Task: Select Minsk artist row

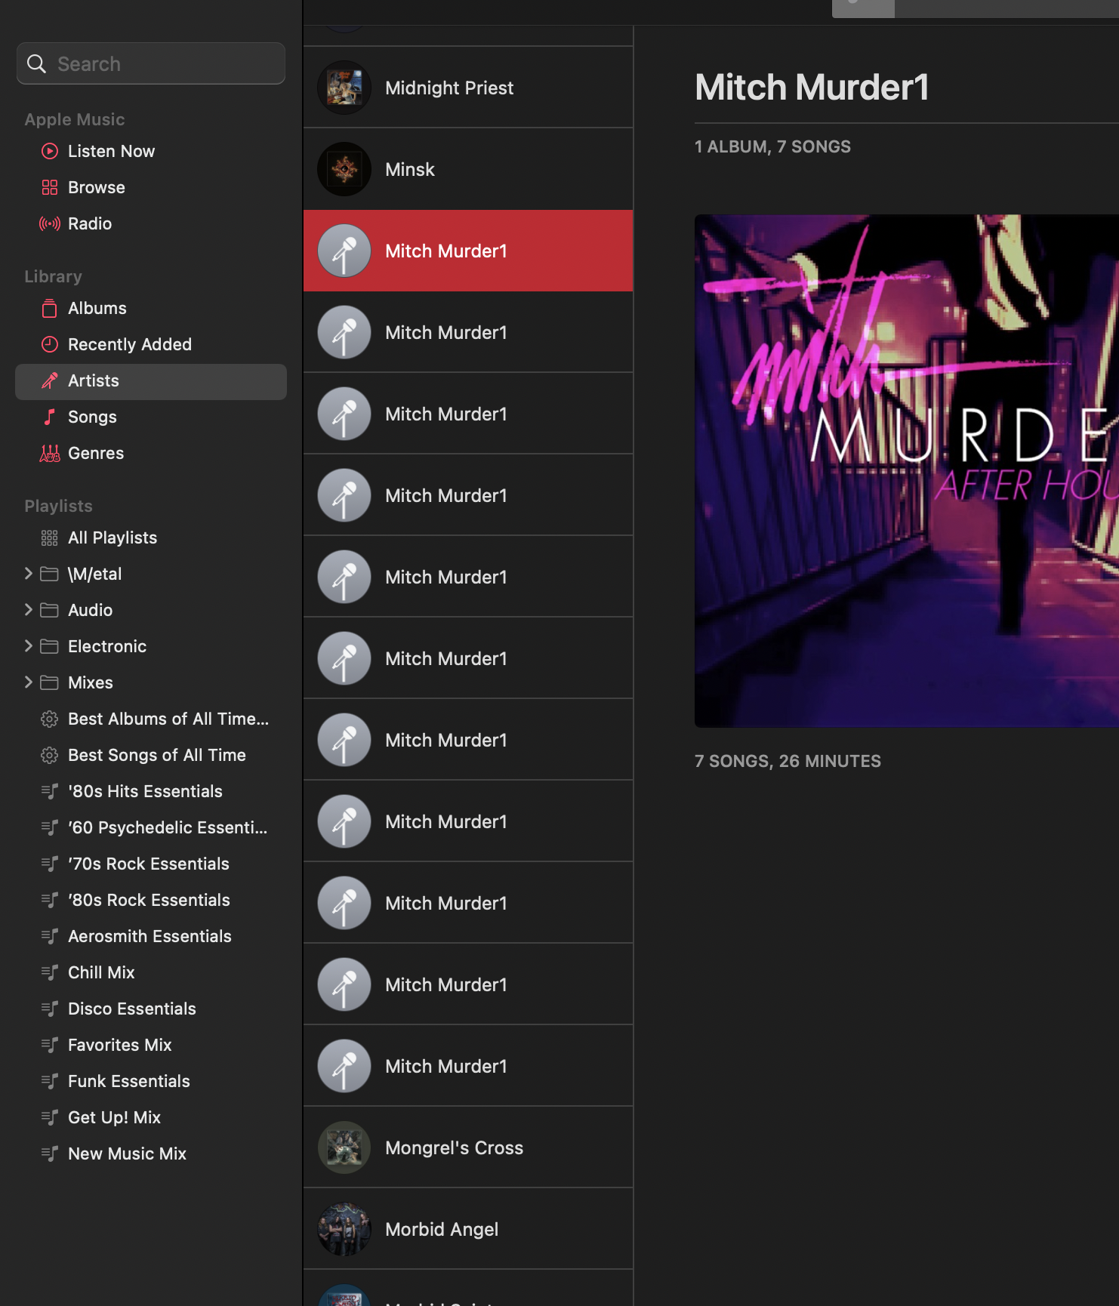Action: (x=468, y=169)
